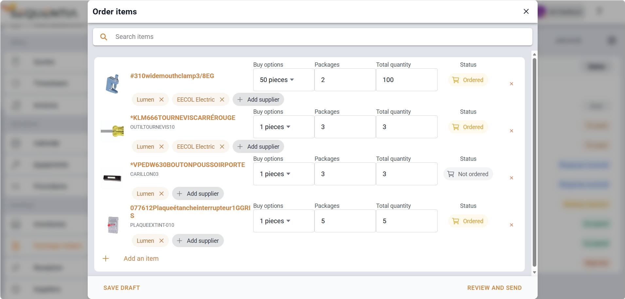Remove Lumen supplier from 077612 plate
This screenshot has height=299, width=625.
coord(161,241)
